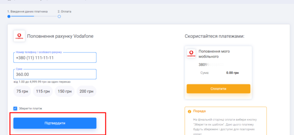294x135 pixels.
Task: Click the phone number input field
Action: tap(55, 57)
